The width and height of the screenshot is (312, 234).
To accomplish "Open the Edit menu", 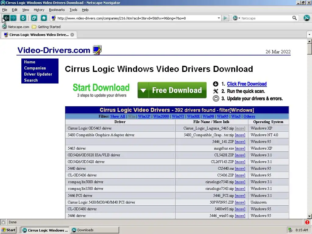I will 15,10.
